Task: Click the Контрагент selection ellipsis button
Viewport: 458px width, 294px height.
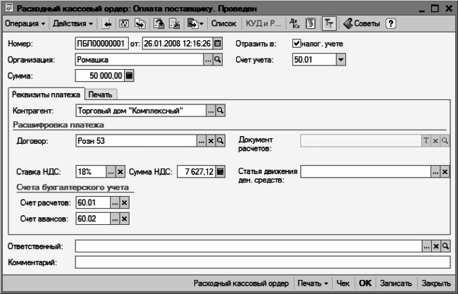Action: (x=211, y=111)
